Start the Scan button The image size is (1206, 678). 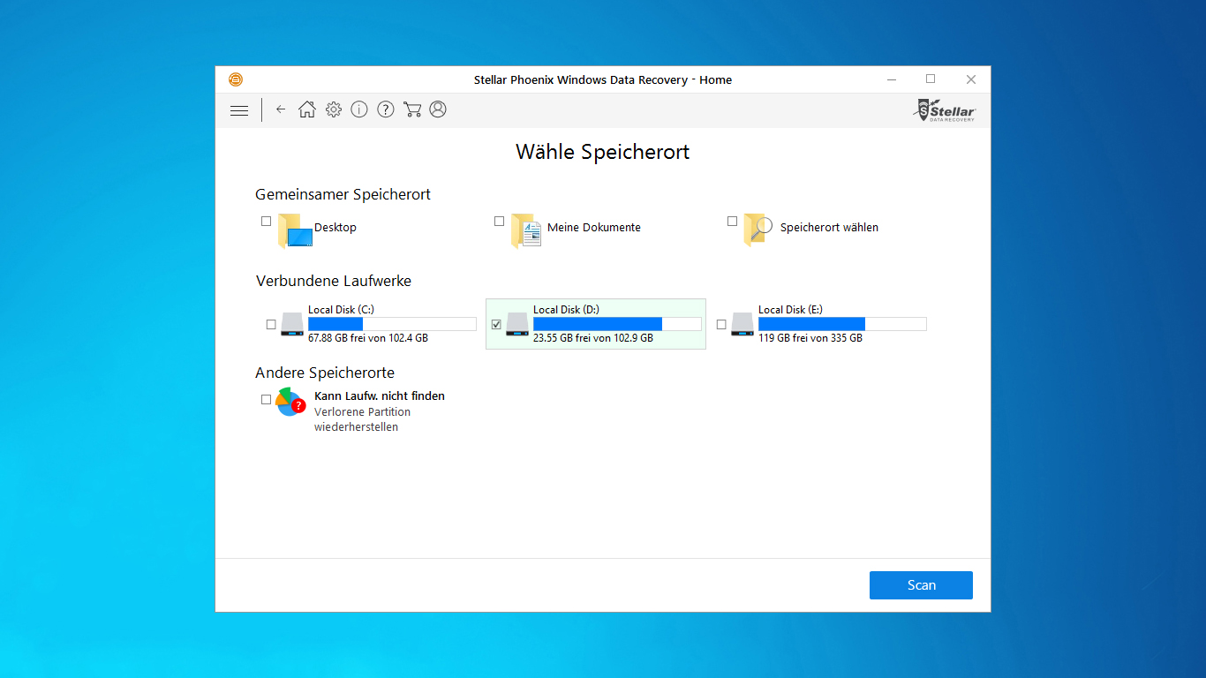[921, 585]
